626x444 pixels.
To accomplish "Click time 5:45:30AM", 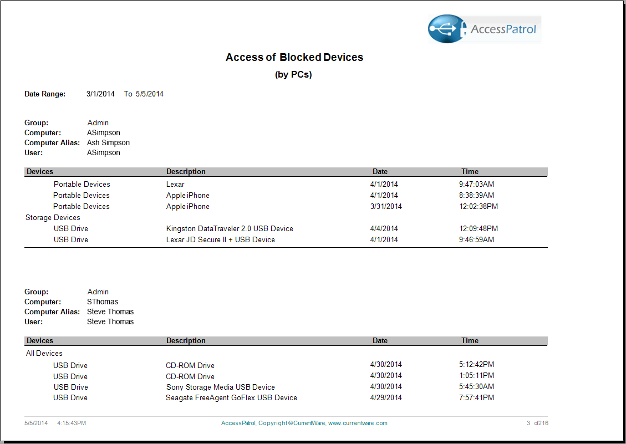I will [477, 387].
